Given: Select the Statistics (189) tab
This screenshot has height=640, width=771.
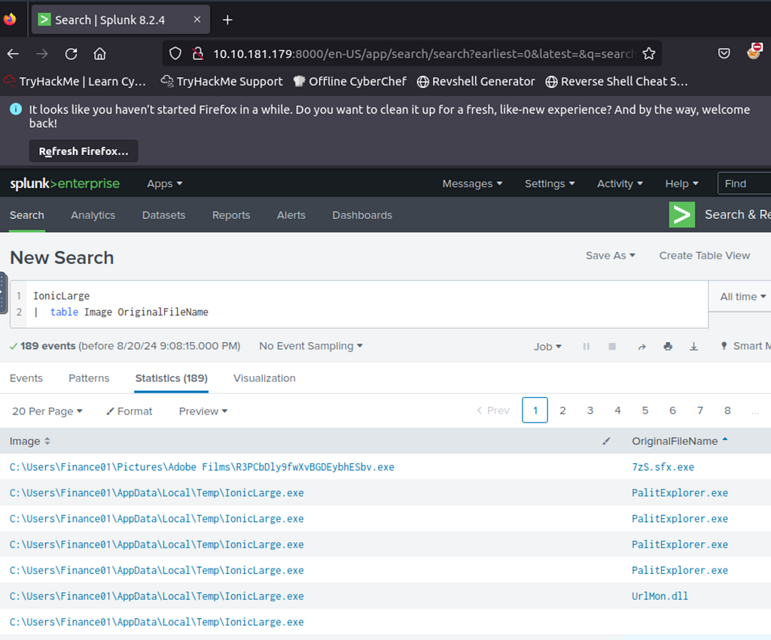Looking at the screenshot, I should pos(171,378).
